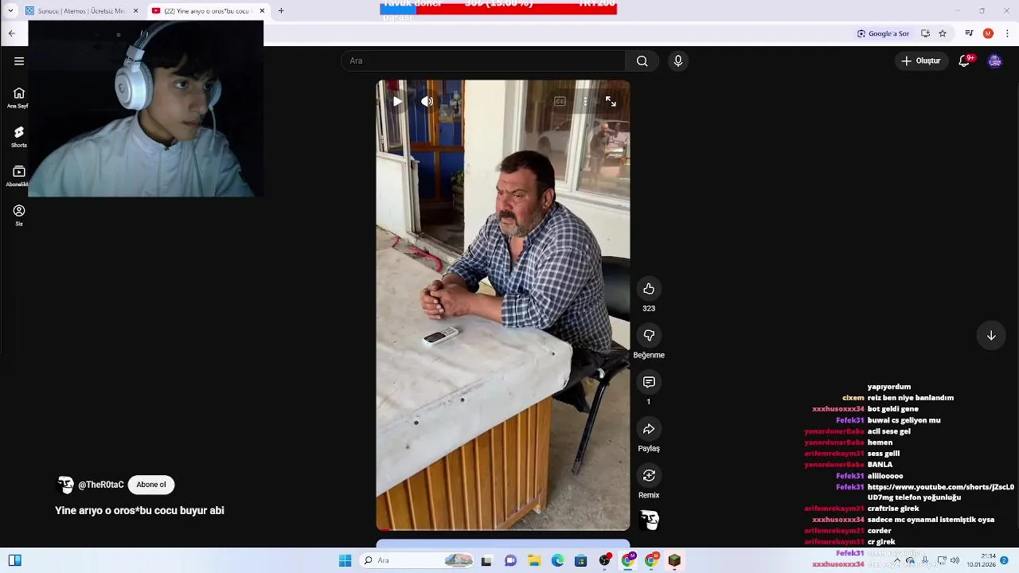The image size is (1019, 573).
Task: Open YouTube notifications bell
Action: pyautogui.click(x=964, y=61)
